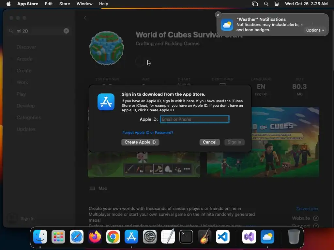Click App Store icon in the Dock
Screen dimensions: 334x250
coord(131,237)
